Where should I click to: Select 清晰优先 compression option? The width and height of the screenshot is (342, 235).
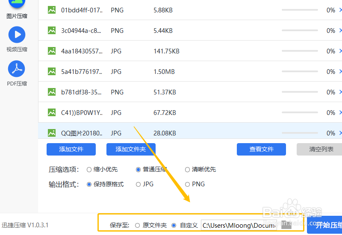pos(187,170)
